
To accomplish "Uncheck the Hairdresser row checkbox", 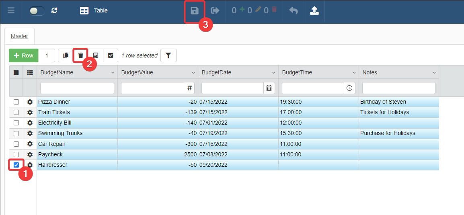I will coord(16,165).
